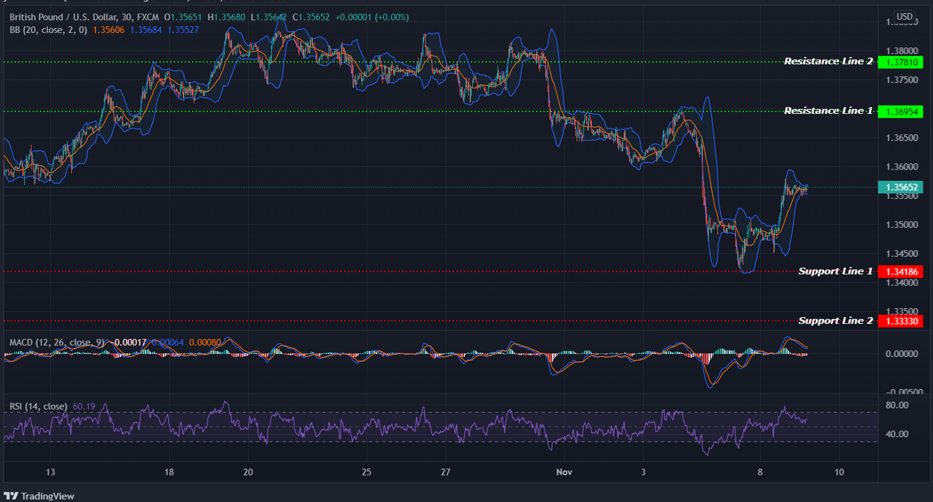Select the RSI (14, close) indicator legend
This screenshot has height=502, width=933.
[38, 407]
